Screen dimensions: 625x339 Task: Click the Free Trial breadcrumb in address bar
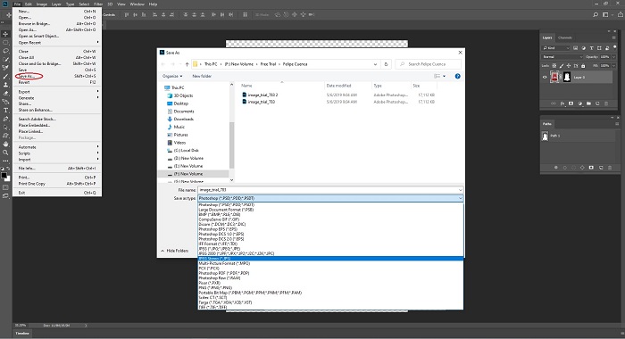click(268, 64)
